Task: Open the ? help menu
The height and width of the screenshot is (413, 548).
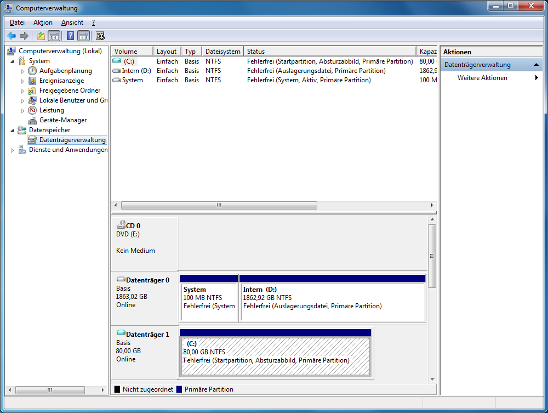Action: [93, 22]
